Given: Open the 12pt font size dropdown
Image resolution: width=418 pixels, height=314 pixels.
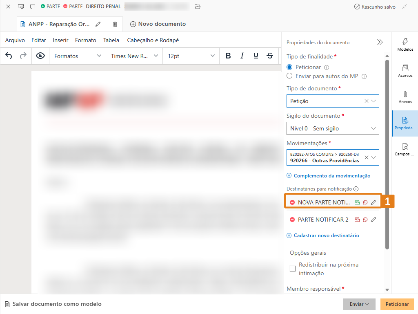Looking at the screenshot, I should coord(191,56).
